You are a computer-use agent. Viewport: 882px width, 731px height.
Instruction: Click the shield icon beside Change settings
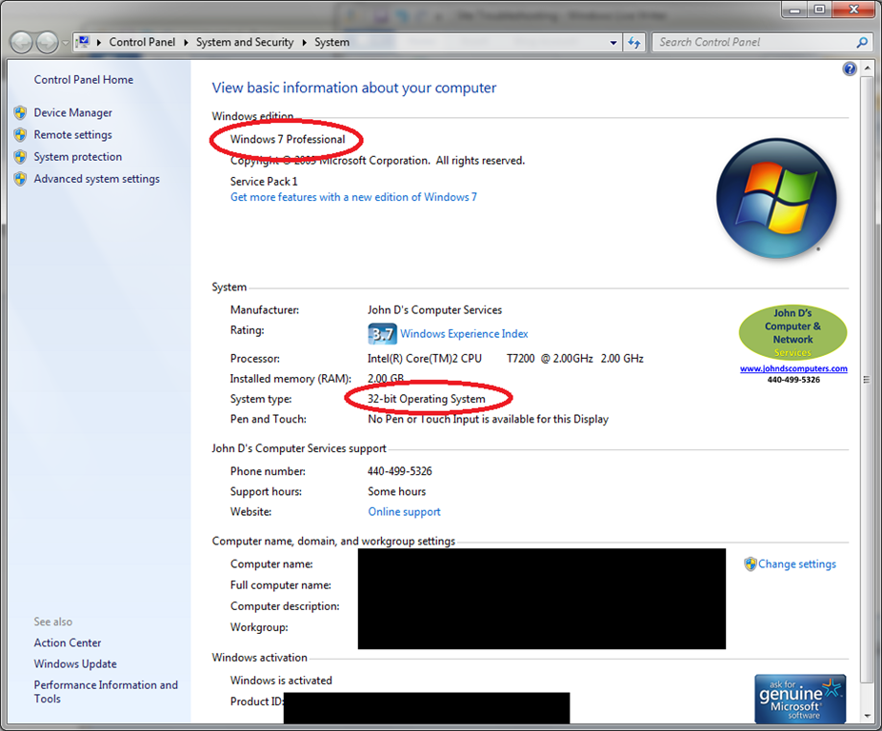tap(750, 564)
